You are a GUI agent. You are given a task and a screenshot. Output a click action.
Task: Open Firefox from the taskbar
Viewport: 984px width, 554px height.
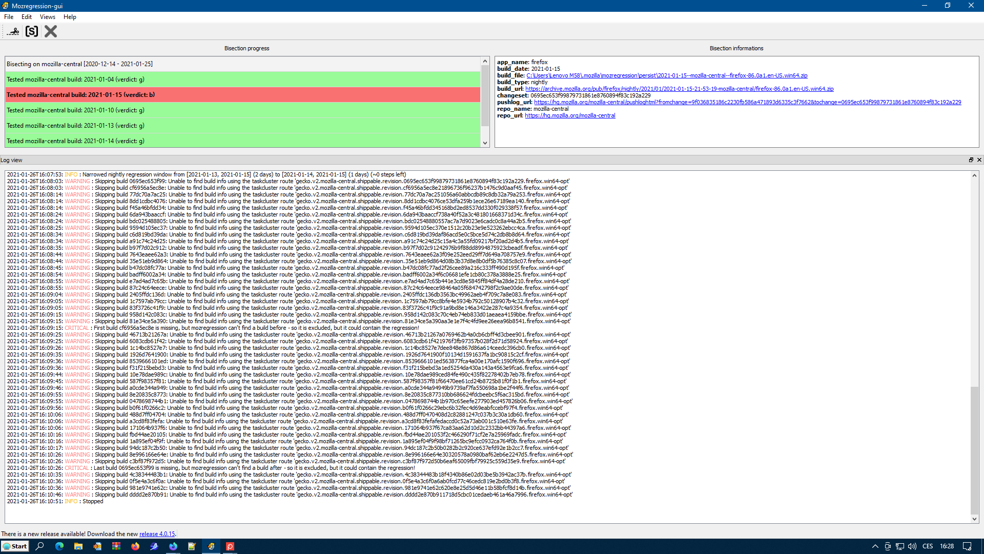135,546
